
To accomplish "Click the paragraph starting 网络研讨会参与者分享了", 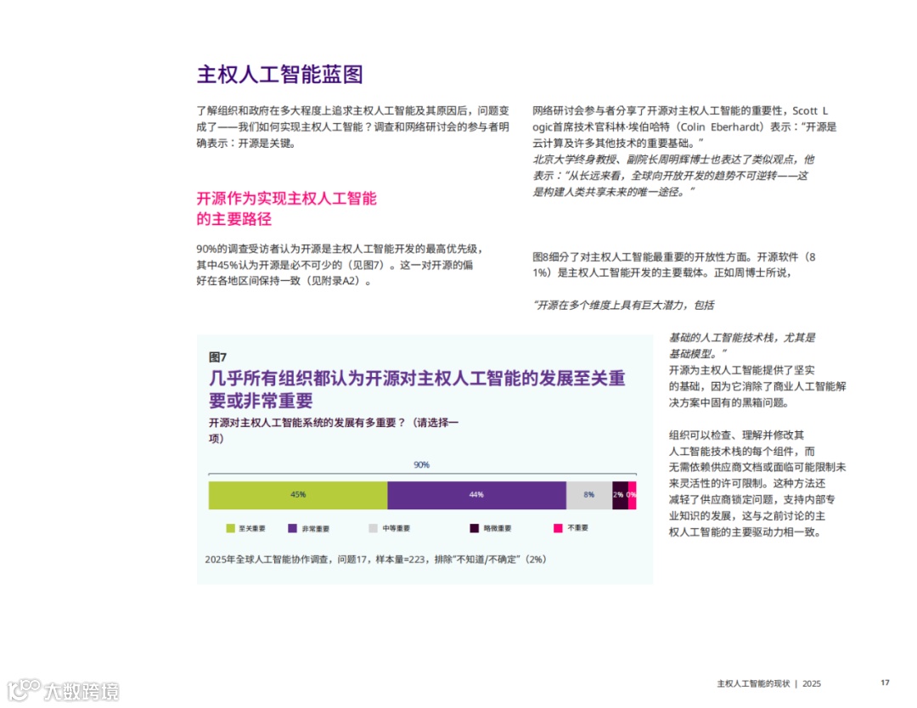I will [684, 126].
